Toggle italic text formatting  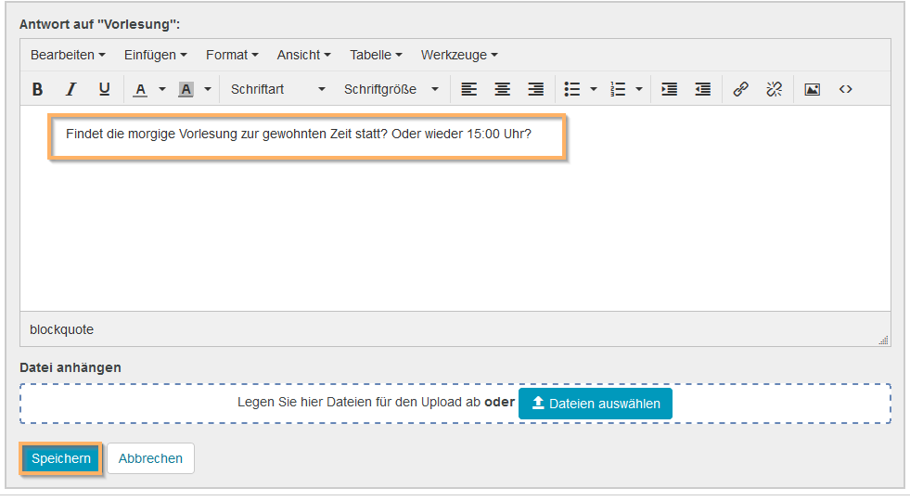point(70,89)
